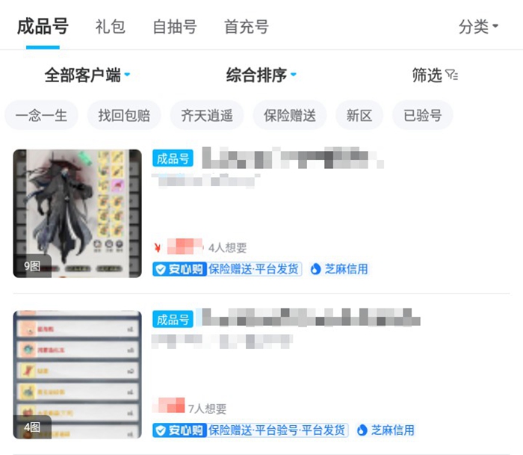Click the 安心购 shield badge on second listing
This screenshot has height=455, width=523.
pos(179,430)
